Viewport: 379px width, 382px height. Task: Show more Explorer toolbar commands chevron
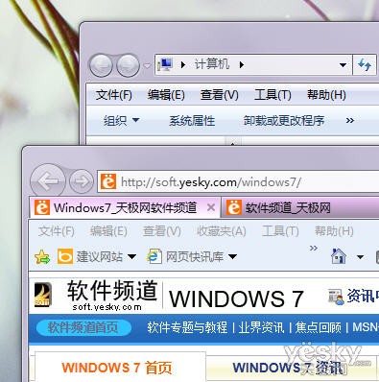coord(350,121)
